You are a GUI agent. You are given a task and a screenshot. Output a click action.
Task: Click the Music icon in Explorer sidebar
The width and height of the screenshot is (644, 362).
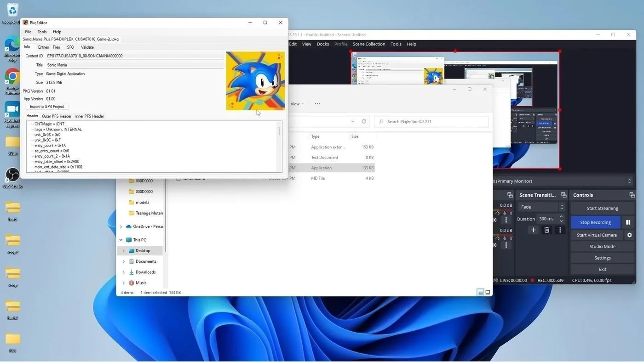coord(132,283)
